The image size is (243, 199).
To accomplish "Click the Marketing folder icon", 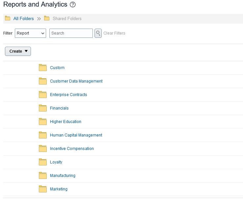I will [43, 189].
